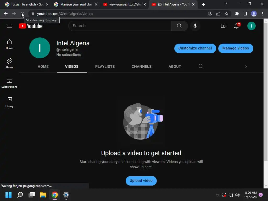
Task: Open Settings gear on taskbar
Action: pos(66,195)
